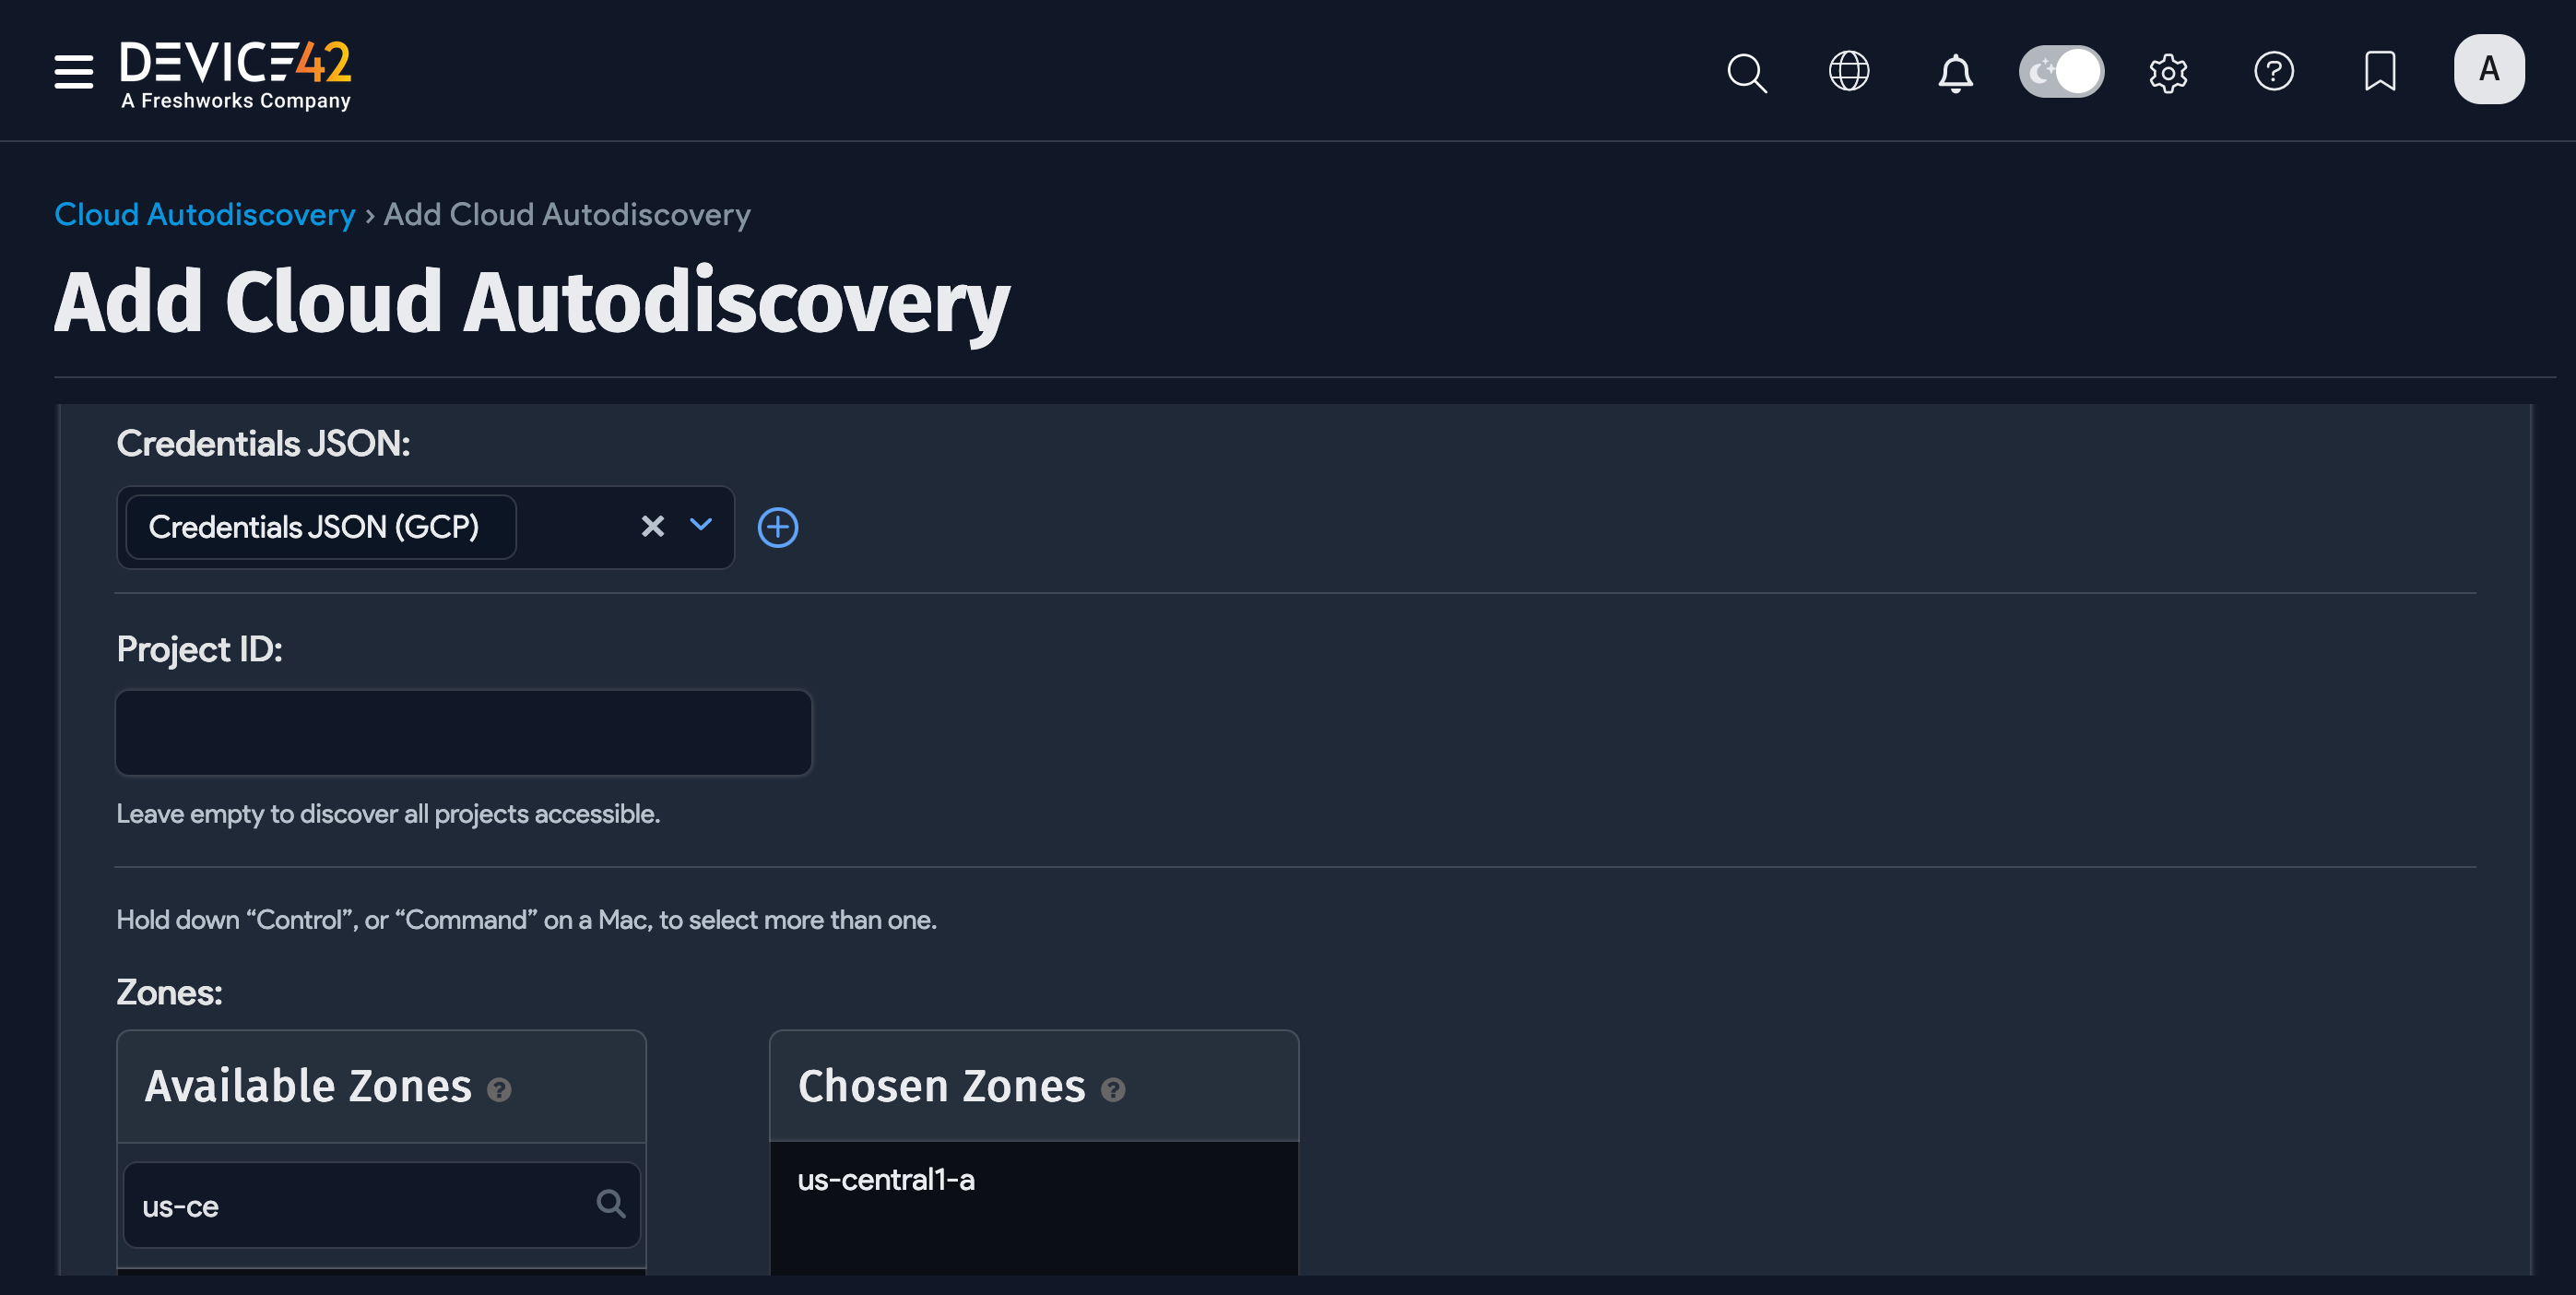Open the navigation hamburger menu
2576x1295 pixels.
pyautogui.click(x=72, y=71)
